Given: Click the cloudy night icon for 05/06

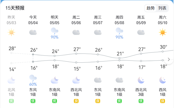Looking at the screenshot, I should [x=76, y=80].
